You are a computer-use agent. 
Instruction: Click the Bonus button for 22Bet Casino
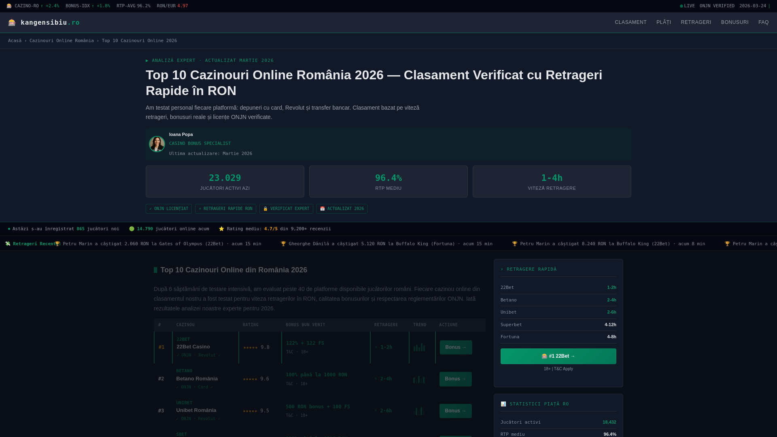click(456, 347)
